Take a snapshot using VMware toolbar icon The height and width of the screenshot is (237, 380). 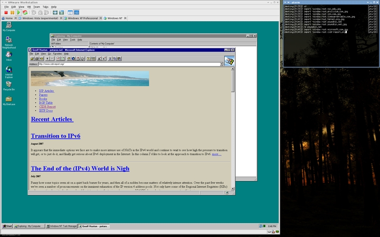[34, 13]
